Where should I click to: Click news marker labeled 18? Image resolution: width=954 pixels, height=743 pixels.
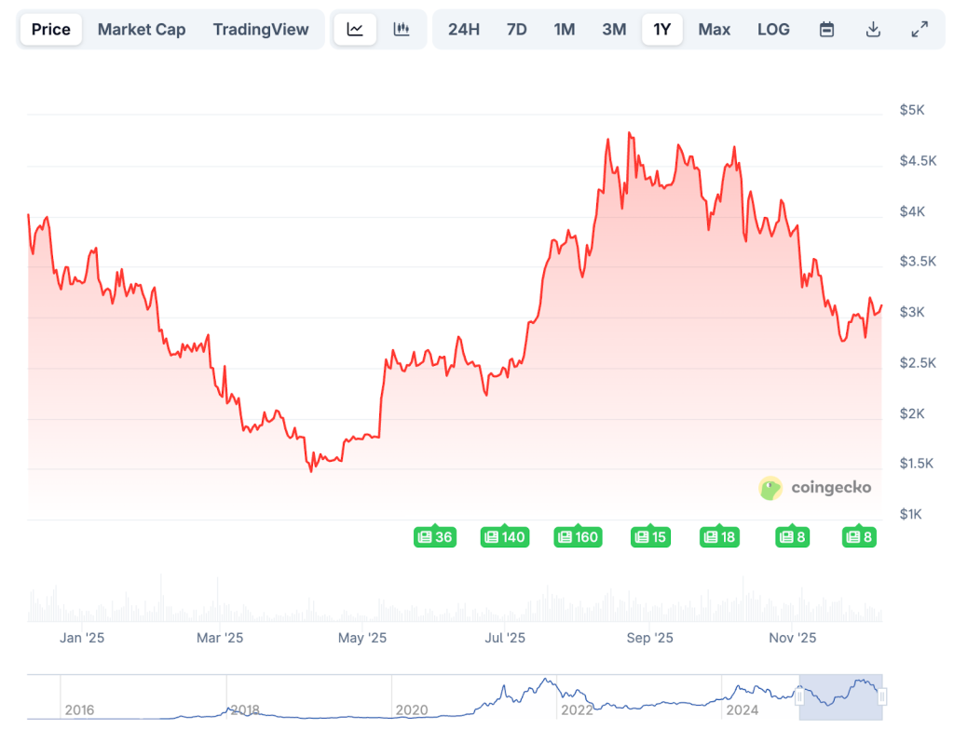pos(720,537)
